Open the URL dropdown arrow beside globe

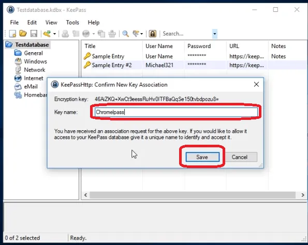click(94, 34)
